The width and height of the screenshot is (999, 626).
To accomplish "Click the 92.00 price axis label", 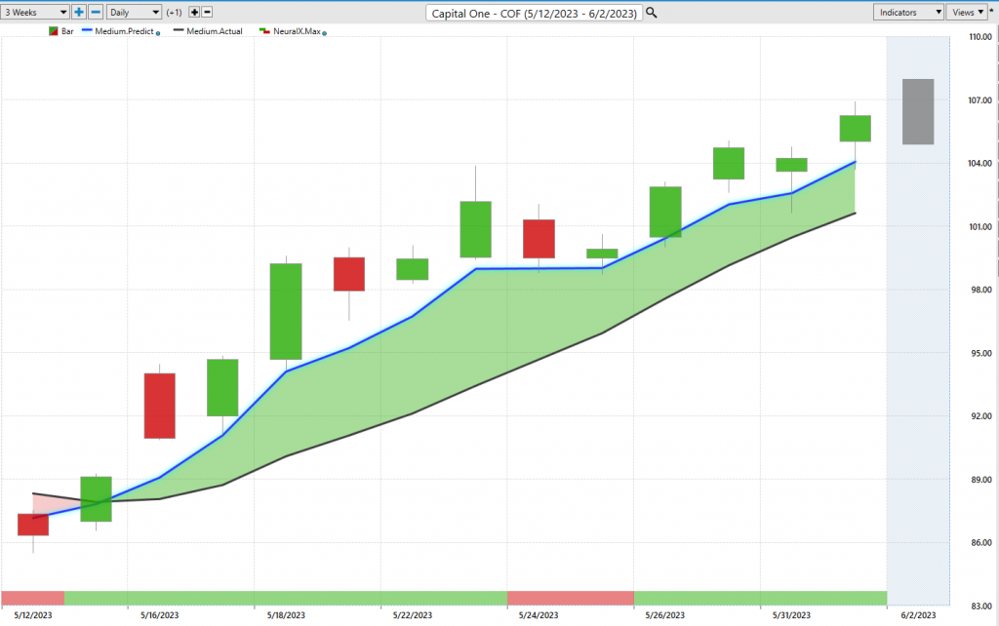I will 981,415.
